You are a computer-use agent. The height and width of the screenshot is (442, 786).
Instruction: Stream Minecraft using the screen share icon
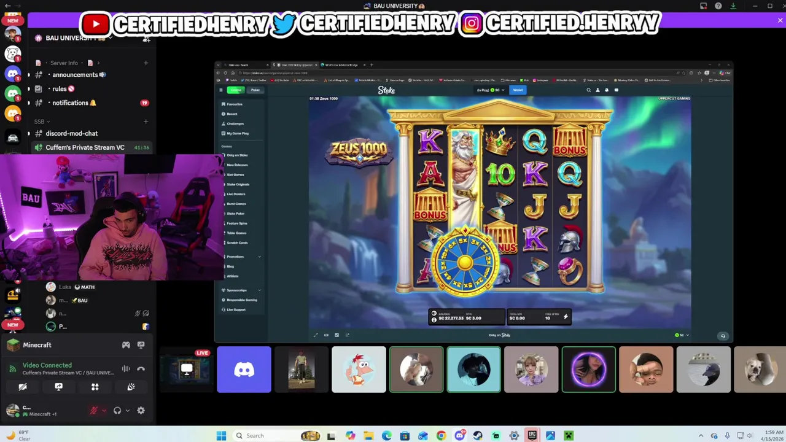click(141, 345)
